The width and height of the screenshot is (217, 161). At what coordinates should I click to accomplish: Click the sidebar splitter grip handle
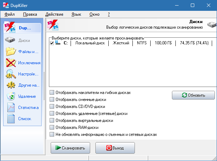pos(44,86)
